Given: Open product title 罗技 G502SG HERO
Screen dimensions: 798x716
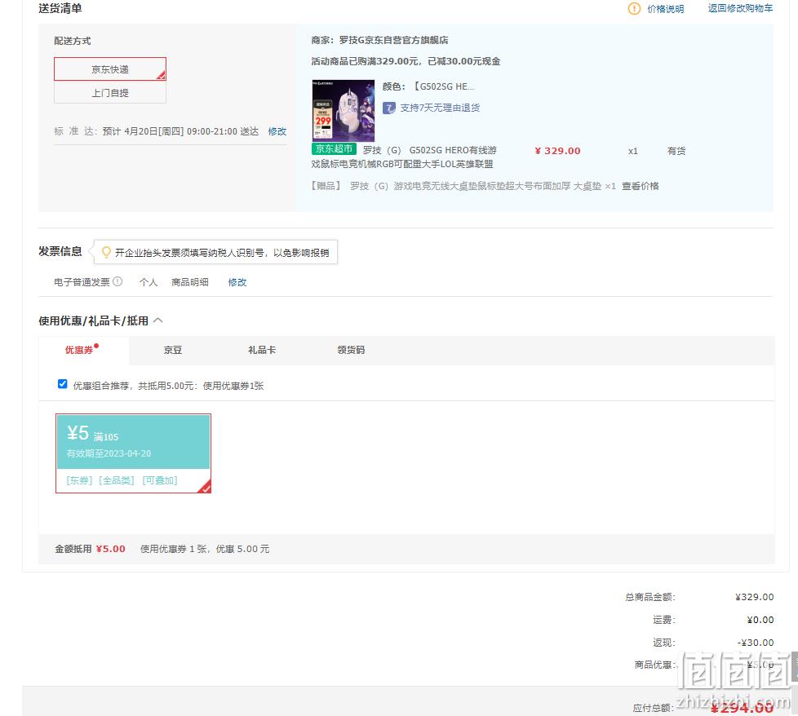Looking at the screenshot, I should (x=404, y=157).
